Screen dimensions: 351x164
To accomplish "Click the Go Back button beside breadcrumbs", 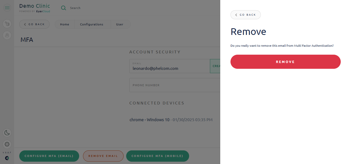I will pos(34,24).
